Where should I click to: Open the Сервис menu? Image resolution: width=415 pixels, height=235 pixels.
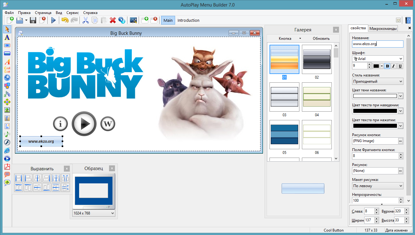(73, 13)
